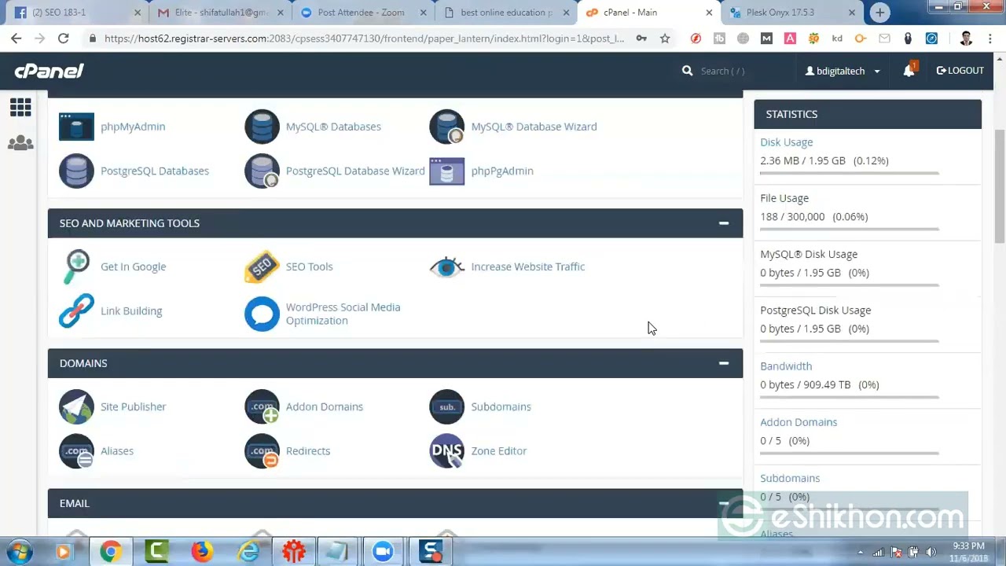Click the Bandwidth progress bar

click(850, 397)
